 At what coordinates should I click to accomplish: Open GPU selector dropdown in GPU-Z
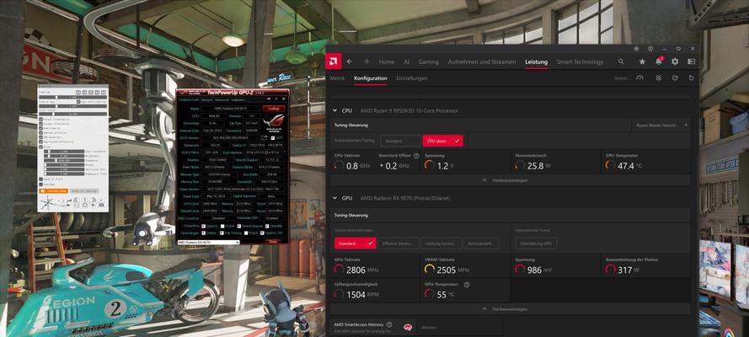pyautogui.click(x=209, y=243)
